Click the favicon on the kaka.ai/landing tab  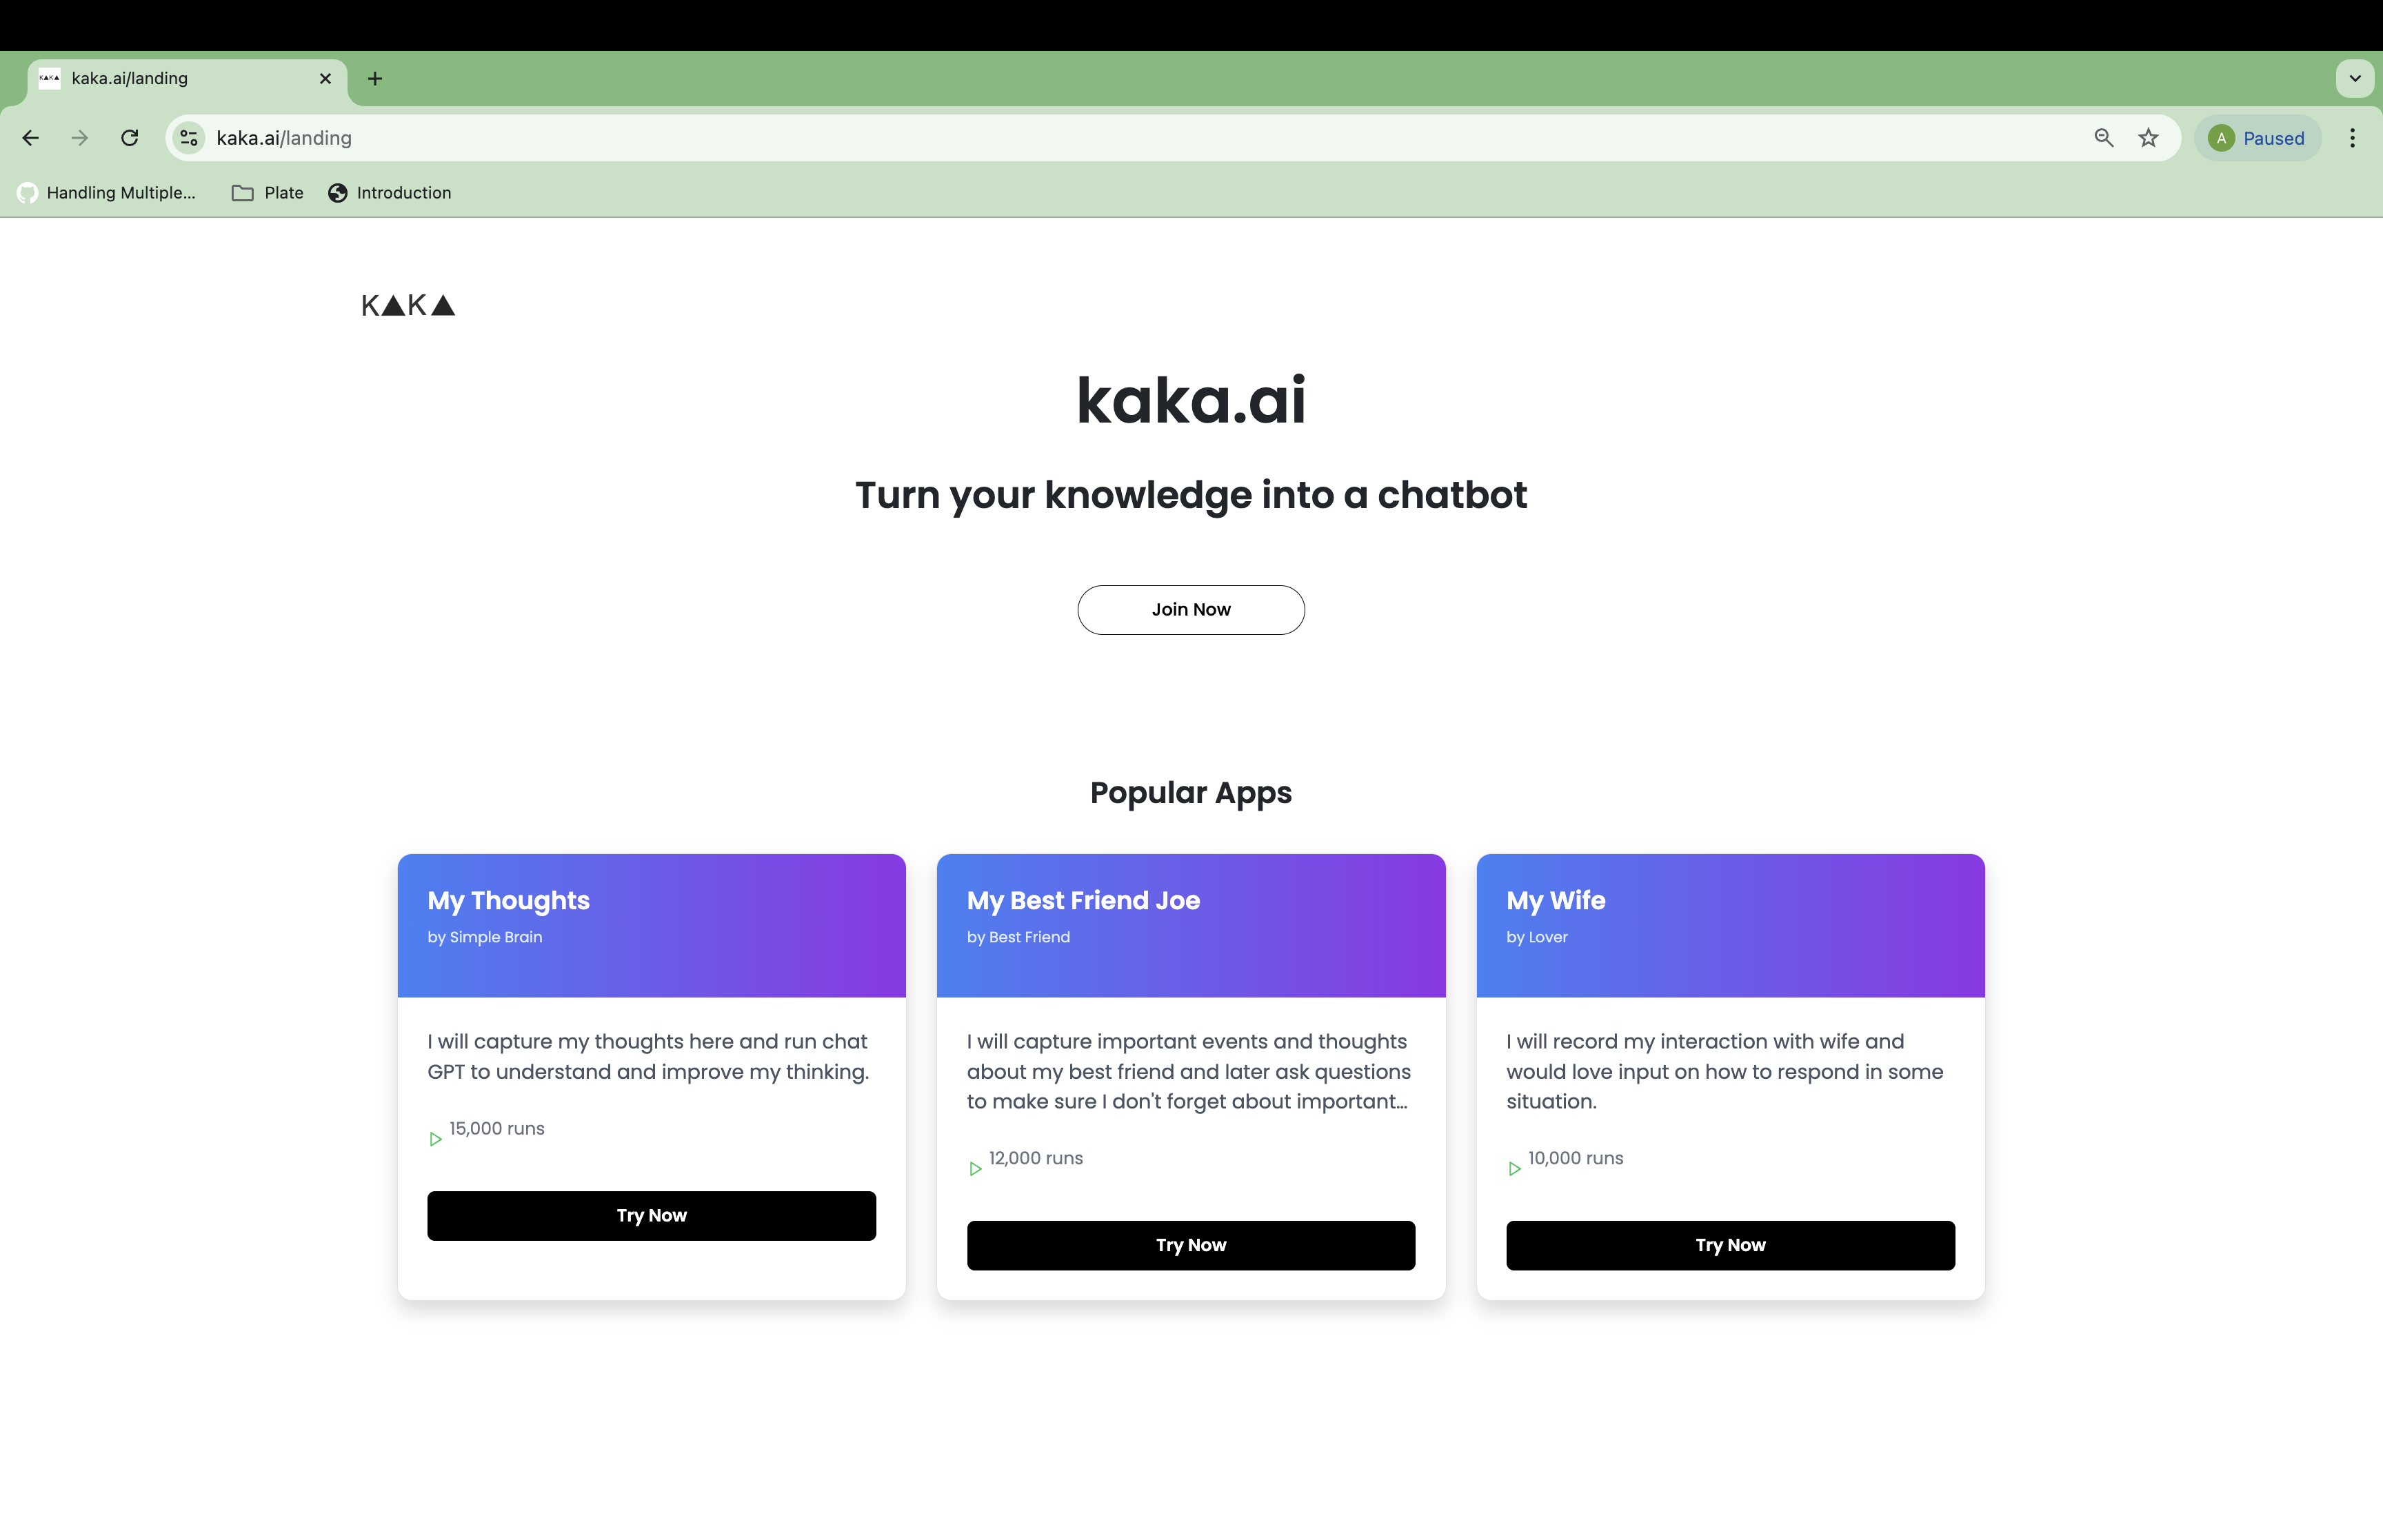50,78
